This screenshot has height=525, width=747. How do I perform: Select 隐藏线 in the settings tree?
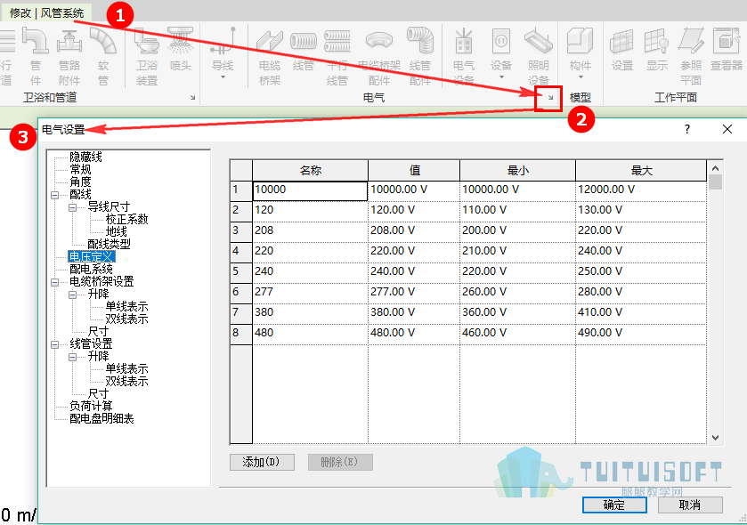pyautogui.click(x=85, y=157)
